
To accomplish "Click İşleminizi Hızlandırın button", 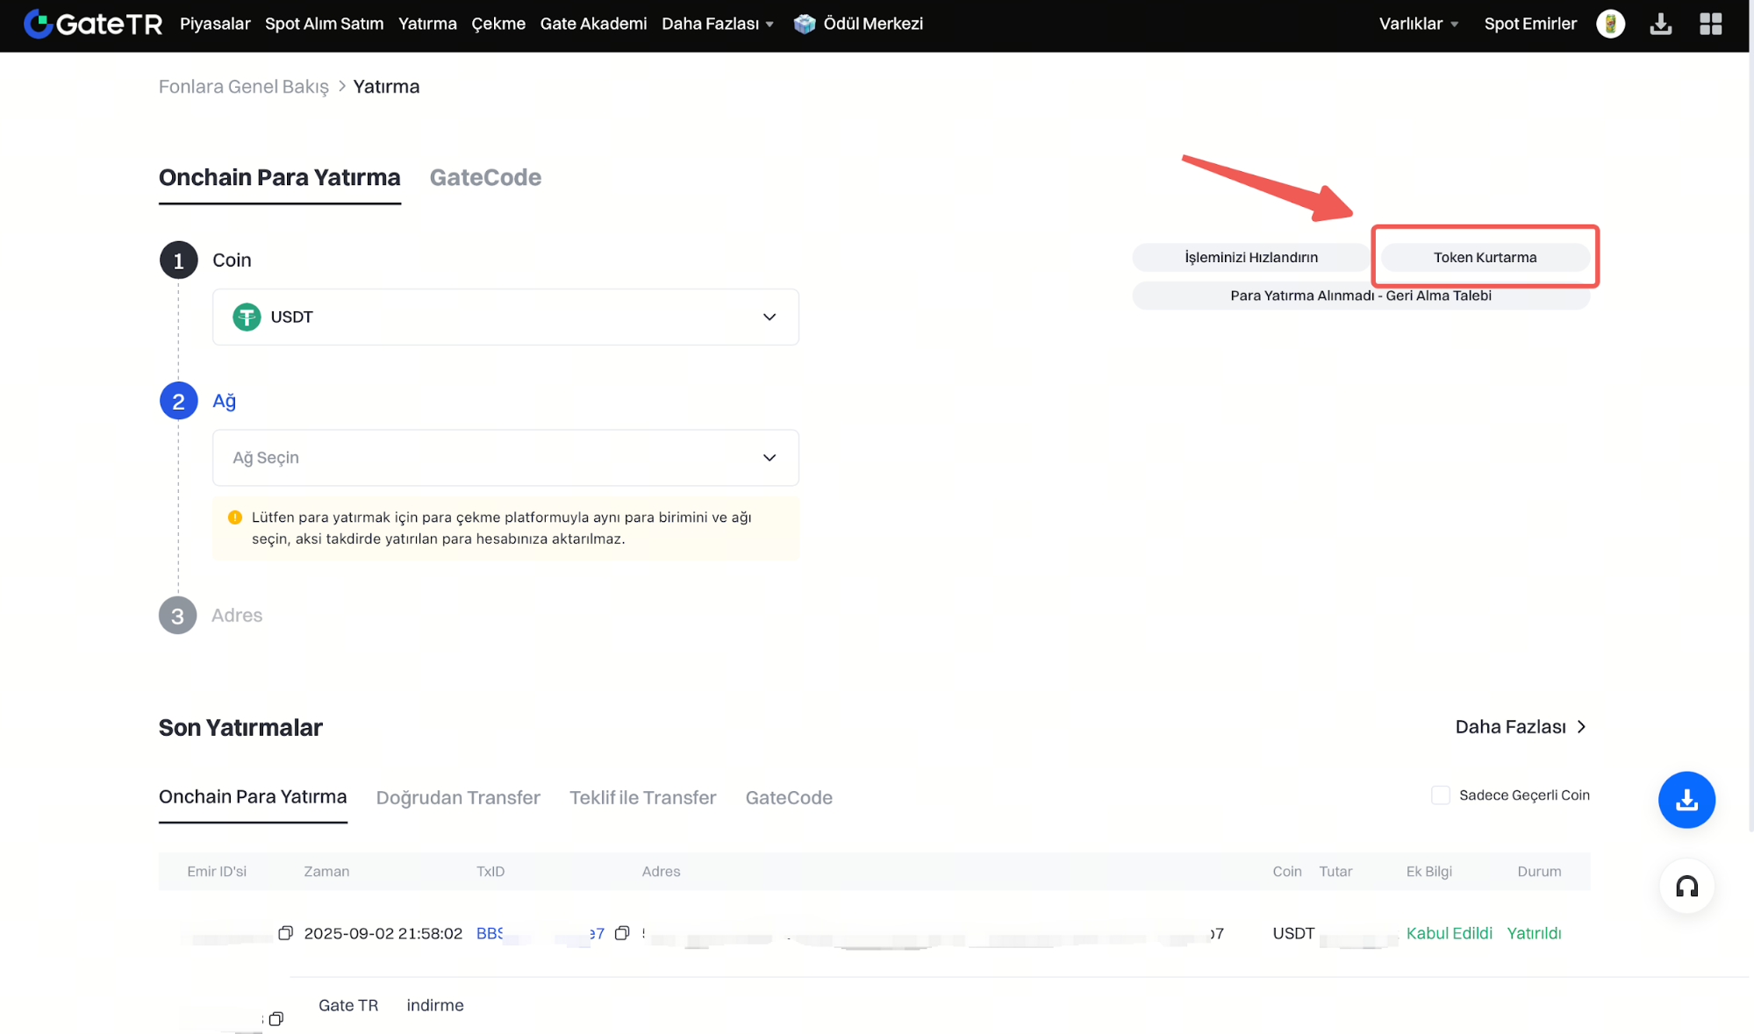I will (1250, 257).
